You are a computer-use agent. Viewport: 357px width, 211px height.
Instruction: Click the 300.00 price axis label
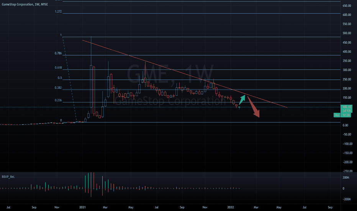[347, 70]
